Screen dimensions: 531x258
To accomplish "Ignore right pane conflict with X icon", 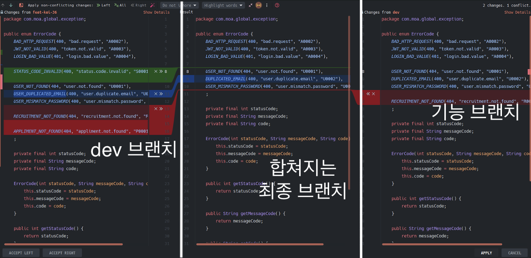I will 373,94.
